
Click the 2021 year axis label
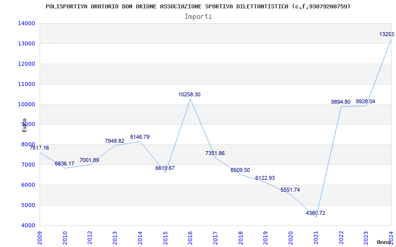316,238
